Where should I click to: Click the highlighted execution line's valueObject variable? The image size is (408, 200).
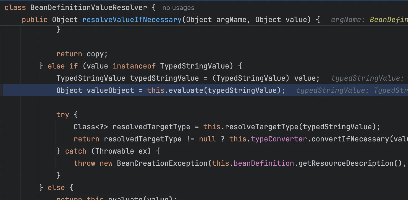pyautogui.click(x=110, y=90)
